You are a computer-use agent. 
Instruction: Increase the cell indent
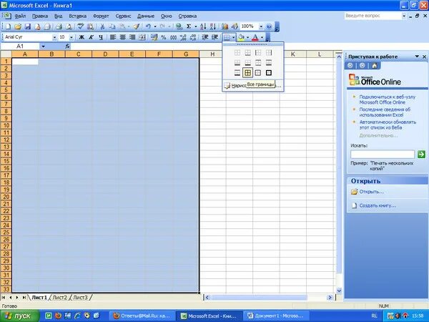214,37
